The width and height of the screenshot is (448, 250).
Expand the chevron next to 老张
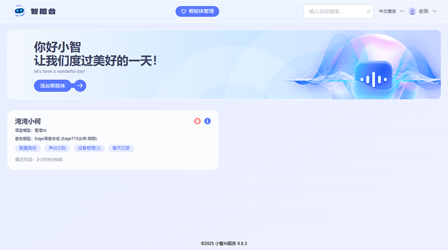point(435,11)
